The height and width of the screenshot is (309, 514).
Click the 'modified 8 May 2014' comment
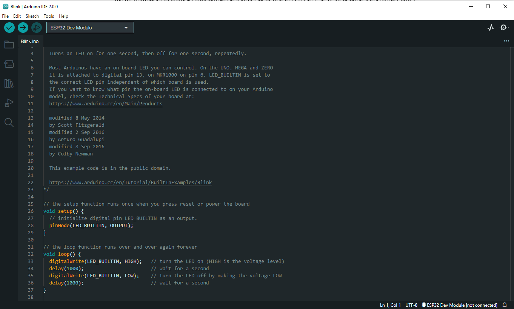[x=77, y=118]
